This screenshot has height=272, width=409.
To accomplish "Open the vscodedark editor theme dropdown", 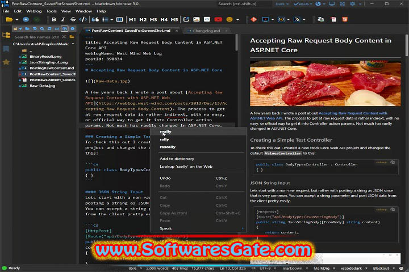I will [354, 268].
